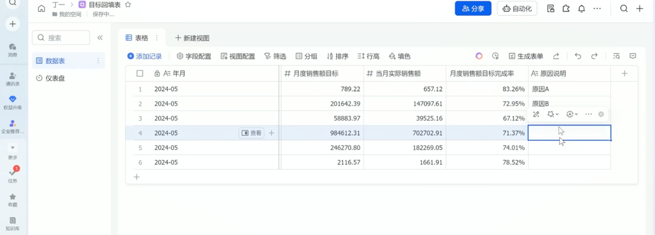Open the notifications bell icon

[x=582, y=9]
